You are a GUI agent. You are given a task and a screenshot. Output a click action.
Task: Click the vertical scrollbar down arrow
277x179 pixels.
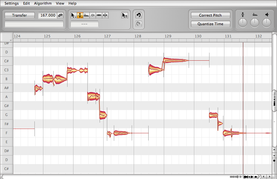[x=274, y=156]
